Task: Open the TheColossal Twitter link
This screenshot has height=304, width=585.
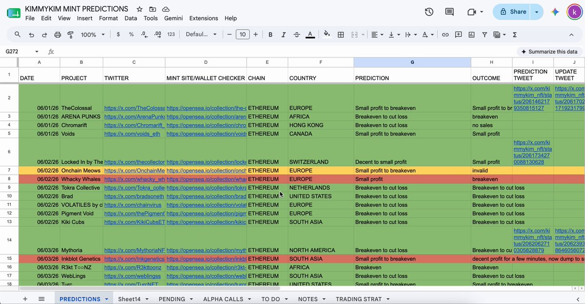Action: point(134,108)
